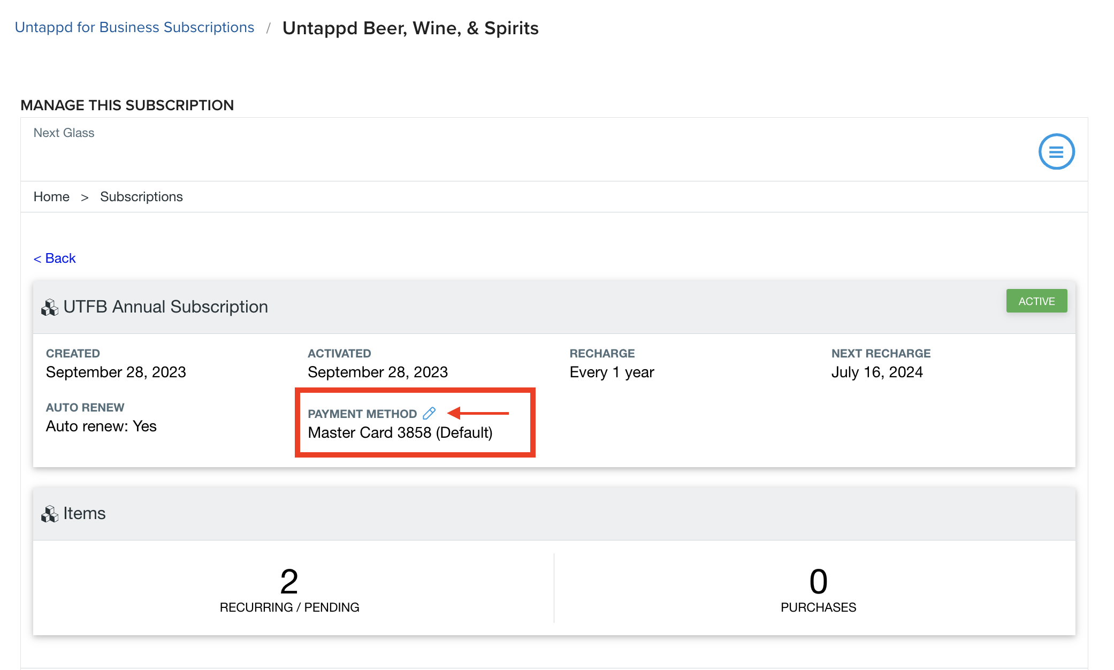Click the RECHARGE label
Viewport: 1114px width, 670px height.
coord(602,353)
